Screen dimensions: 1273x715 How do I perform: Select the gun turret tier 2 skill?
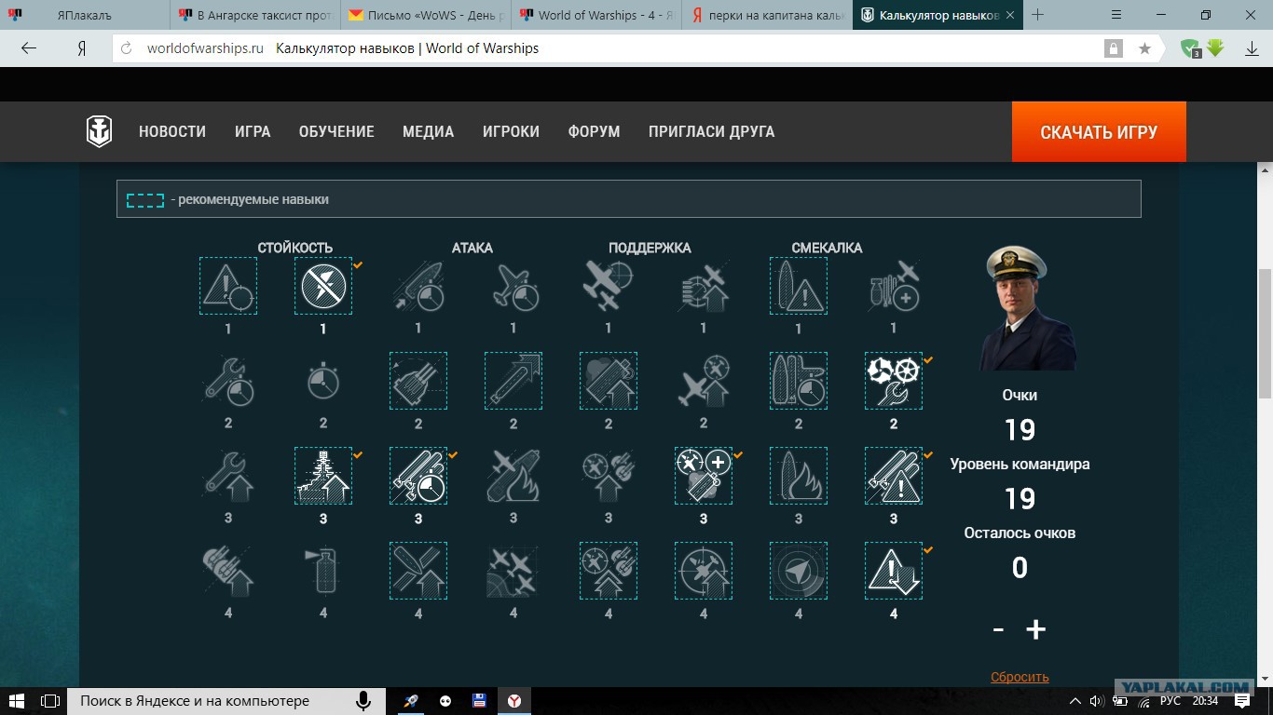(418, 381)
